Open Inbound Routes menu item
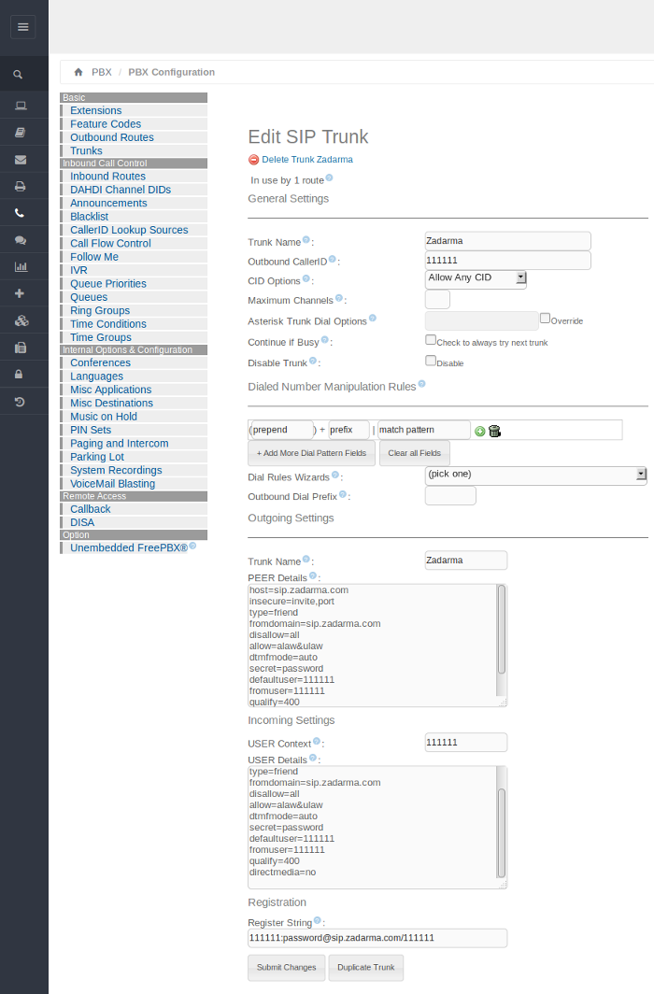 107,177
